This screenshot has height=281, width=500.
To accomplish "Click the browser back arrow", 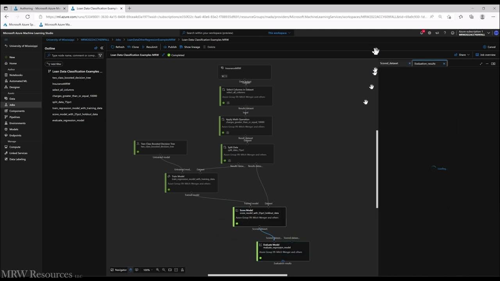I will point(7,17).
